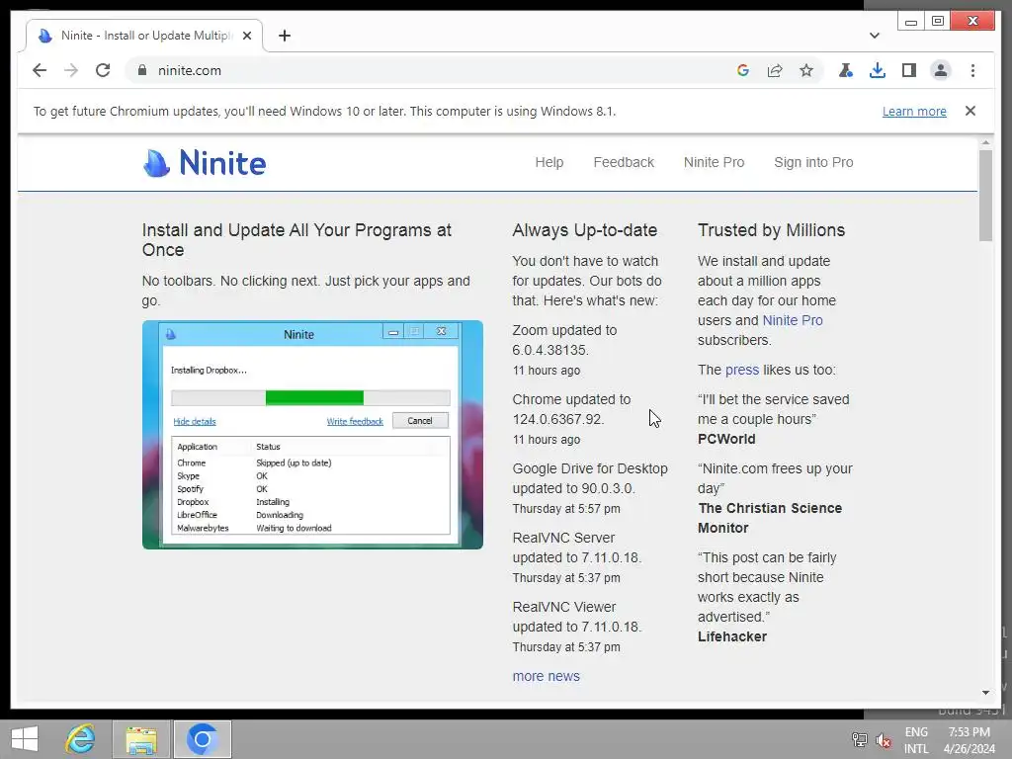
Task: Click 'The Christian Science Monitor' text
Action: 769,518
